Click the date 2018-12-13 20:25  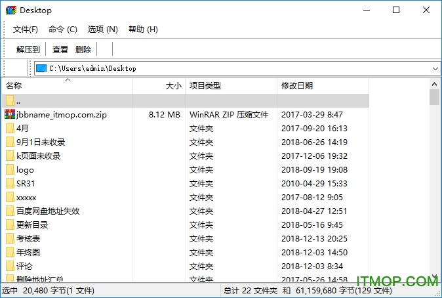[314, 239]
